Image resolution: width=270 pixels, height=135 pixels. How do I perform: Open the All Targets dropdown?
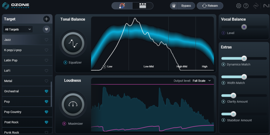pos(18,29)
